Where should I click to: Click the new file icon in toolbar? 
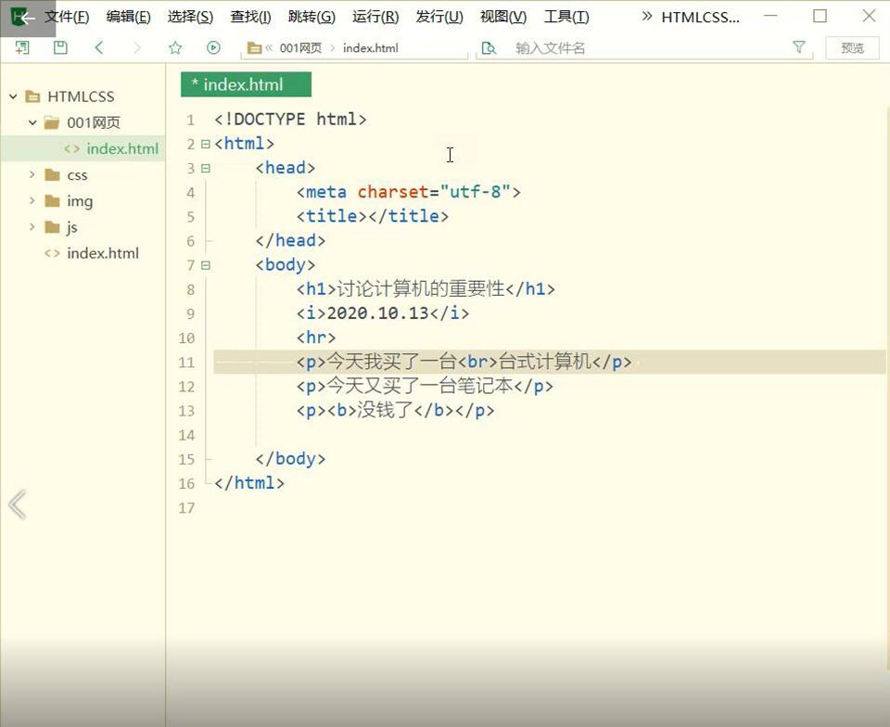pyautogui.click(x=22, y=47)
